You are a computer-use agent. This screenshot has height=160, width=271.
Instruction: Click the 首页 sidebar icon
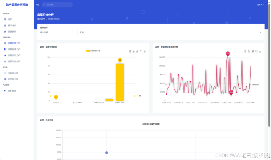click(x=5, y=19)
